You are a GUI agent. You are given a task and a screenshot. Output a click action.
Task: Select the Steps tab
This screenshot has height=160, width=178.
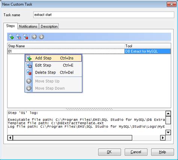tap(11, 26)
